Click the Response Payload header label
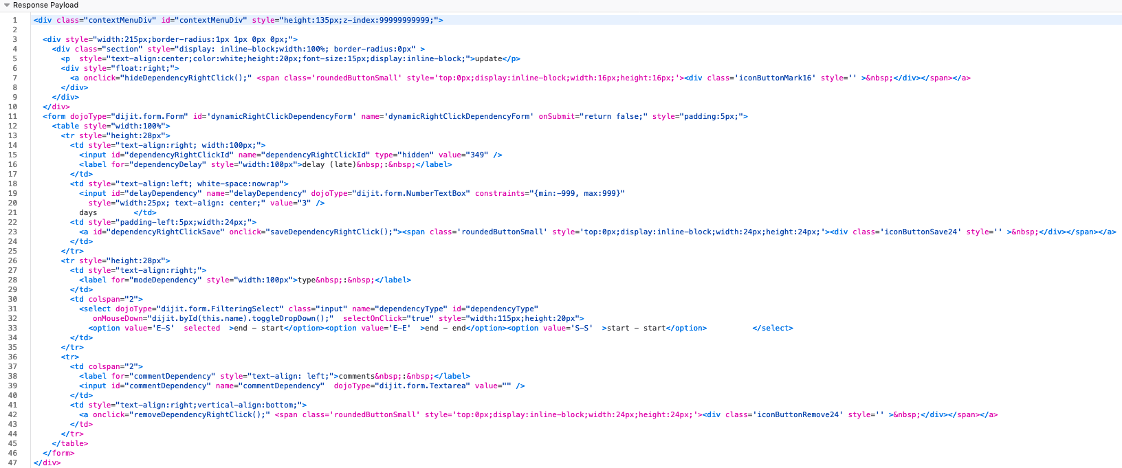Image resolution: width=1122 pixels, height=468 pixels. (45, 5)
